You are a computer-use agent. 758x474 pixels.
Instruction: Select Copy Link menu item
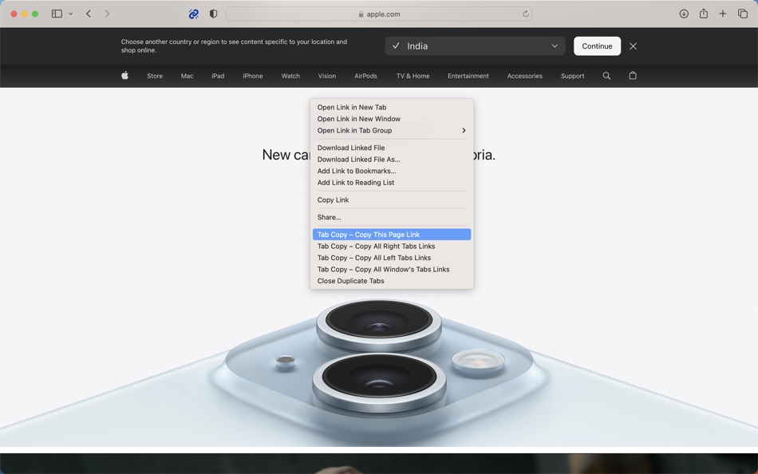392,200
